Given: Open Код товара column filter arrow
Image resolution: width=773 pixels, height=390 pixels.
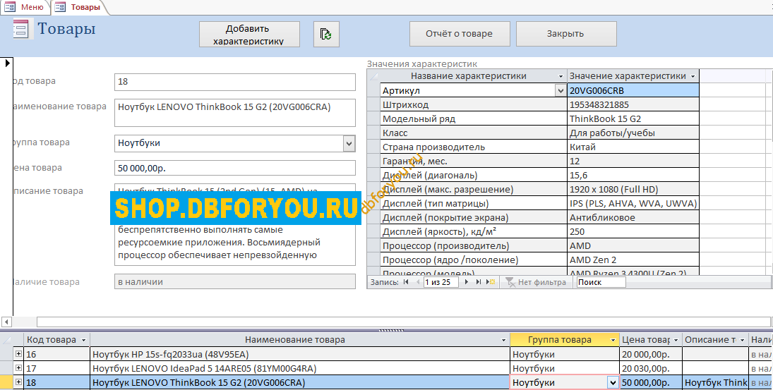Looking at the screenshot, I should (84, 340).
